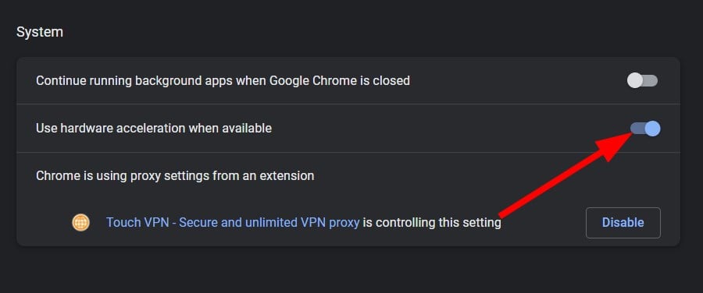Click the red arrow annotation
Image resolution: width=703 pixels, height=293 pixels.
click(566, 175)
